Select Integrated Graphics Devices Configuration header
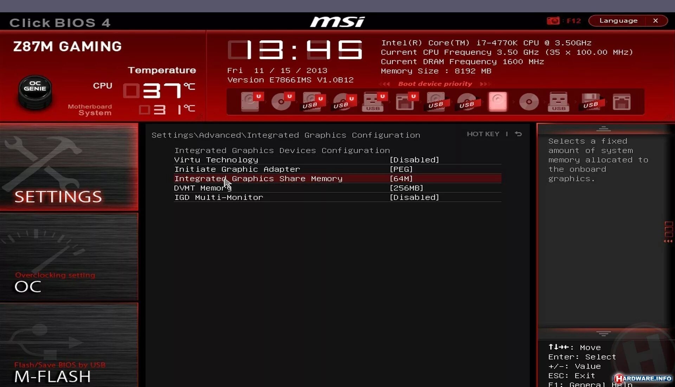675x387 pixels. [282, 150]
